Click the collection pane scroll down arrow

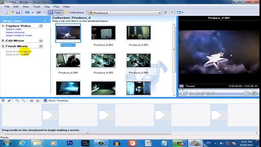point(174,95)
